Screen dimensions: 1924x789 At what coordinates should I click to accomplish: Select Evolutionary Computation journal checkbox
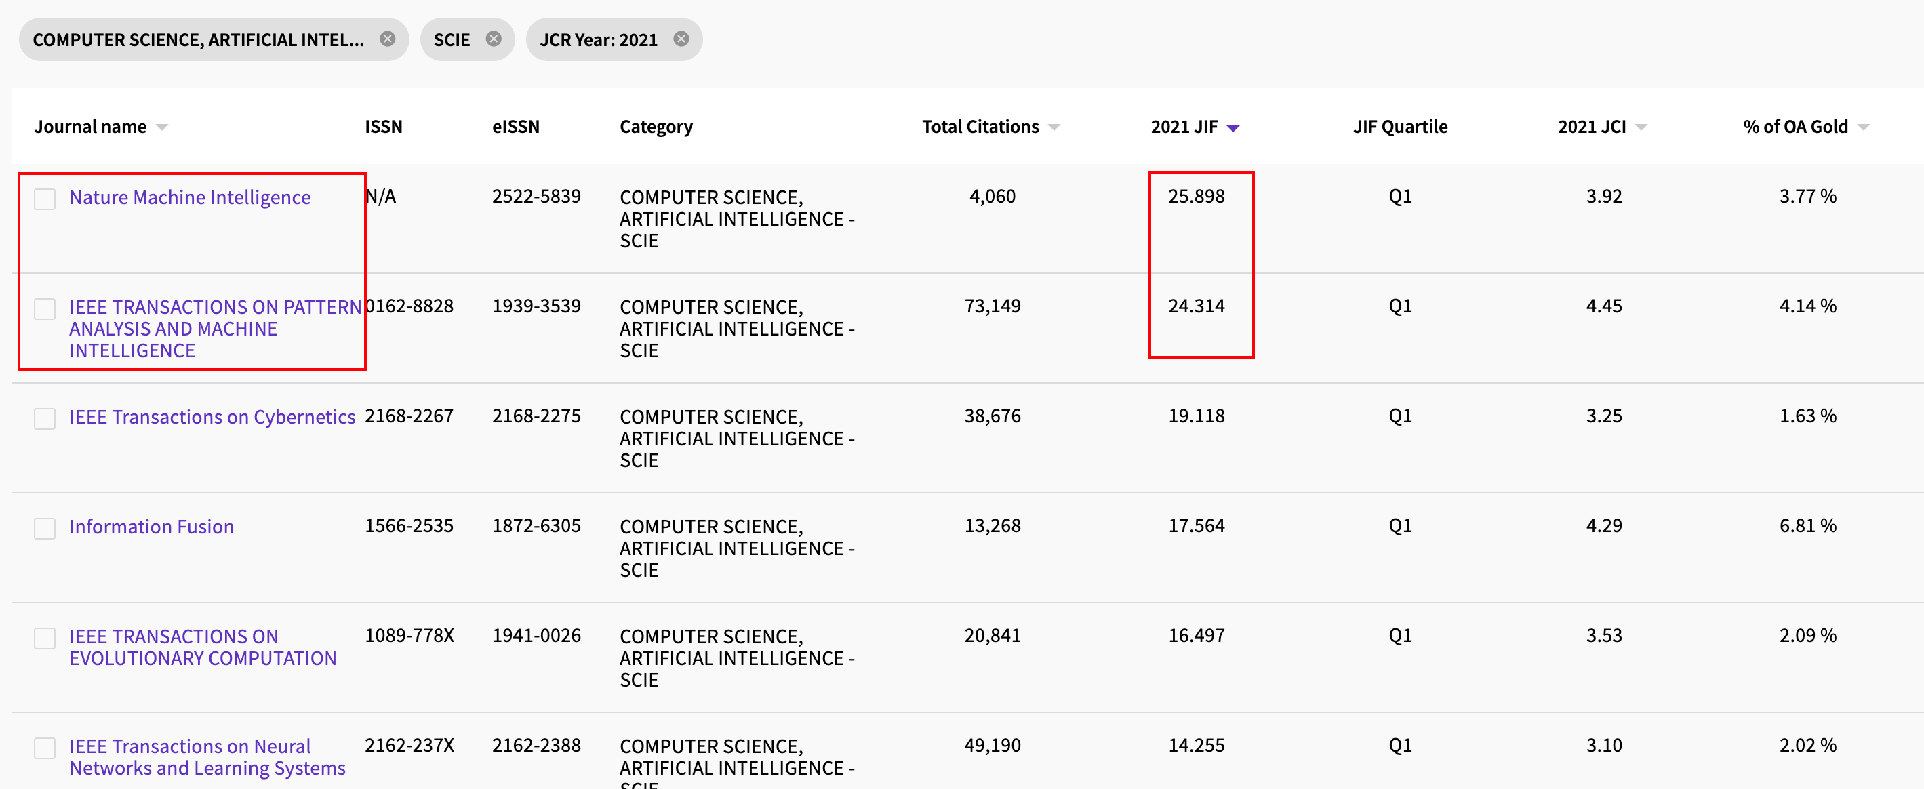click(45, 637)
